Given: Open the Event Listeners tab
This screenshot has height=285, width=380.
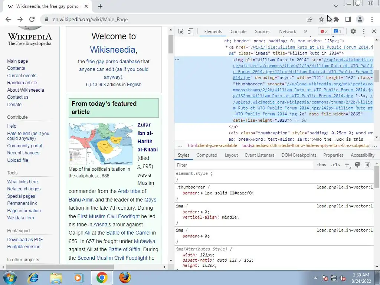Looking at the screenshot, I should (259, 155).
